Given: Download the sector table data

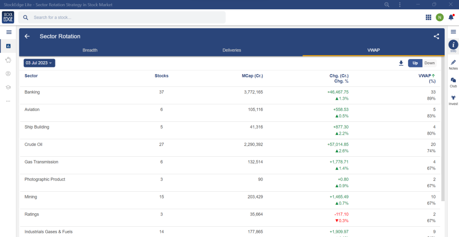Looking at the screenshot, I should click(401, 63).
